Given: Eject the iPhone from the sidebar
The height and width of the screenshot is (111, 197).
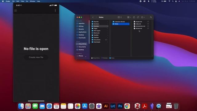Looking at the screenshot, I should tap(86, 56).
